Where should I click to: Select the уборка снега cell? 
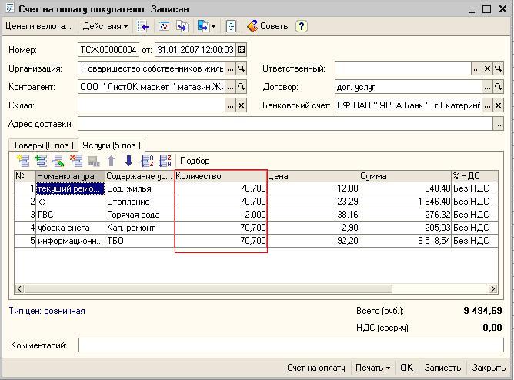(x=70, y=228)
